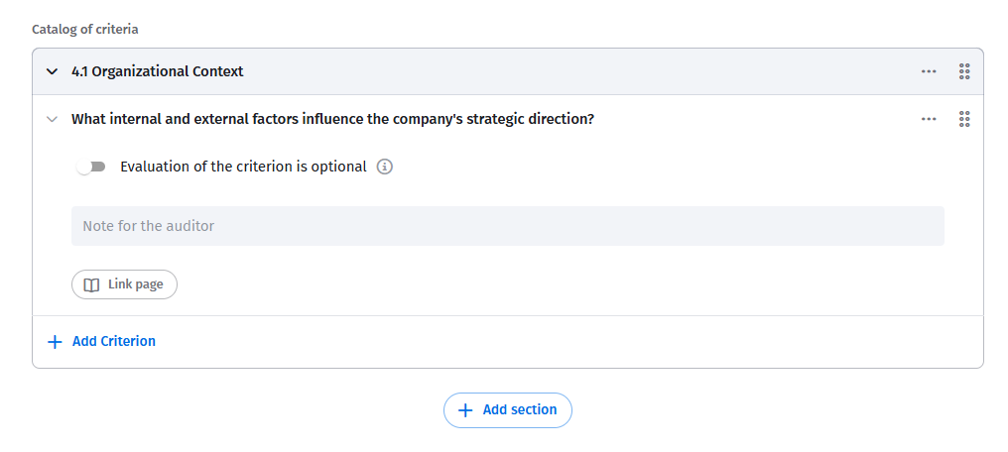Click the Catalog of criteria heading
Image resolution: width=1008 pixels, height=452 pixels.
click(x=85, y=30)
